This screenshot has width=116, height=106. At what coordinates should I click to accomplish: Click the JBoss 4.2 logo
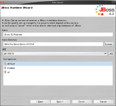tap(105, 10)
